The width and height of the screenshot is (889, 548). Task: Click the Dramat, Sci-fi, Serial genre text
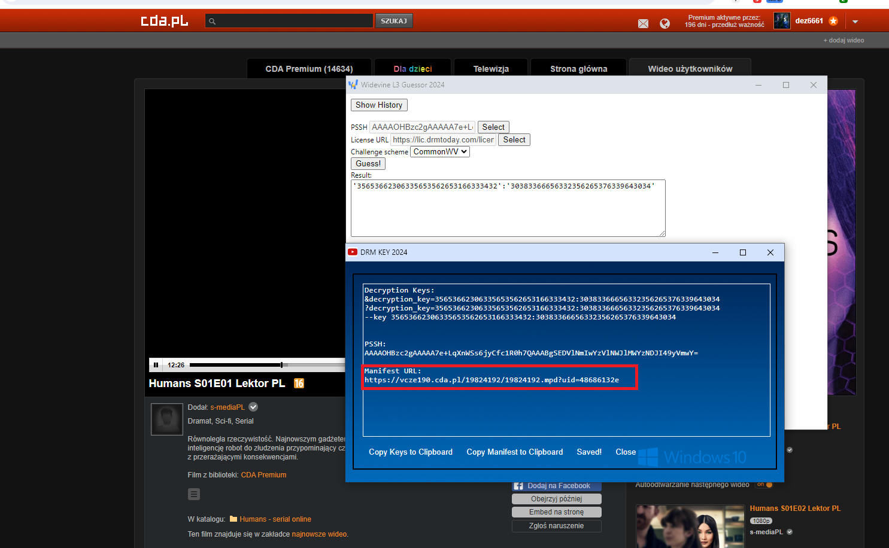pos(220,421)
